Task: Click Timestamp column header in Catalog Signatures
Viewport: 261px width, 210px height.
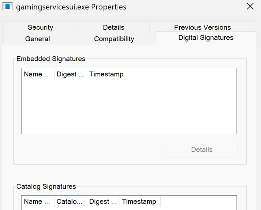Action: click(139, 202)
